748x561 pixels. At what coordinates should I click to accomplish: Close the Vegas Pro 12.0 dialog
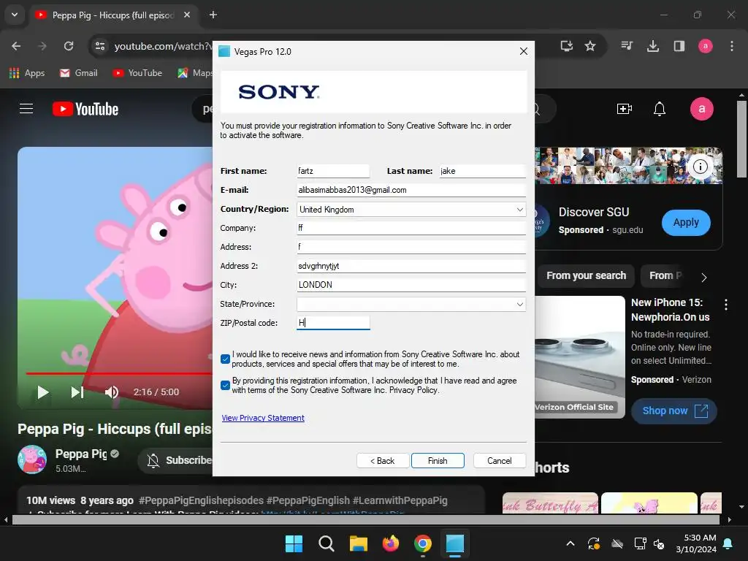pos(523,51)
